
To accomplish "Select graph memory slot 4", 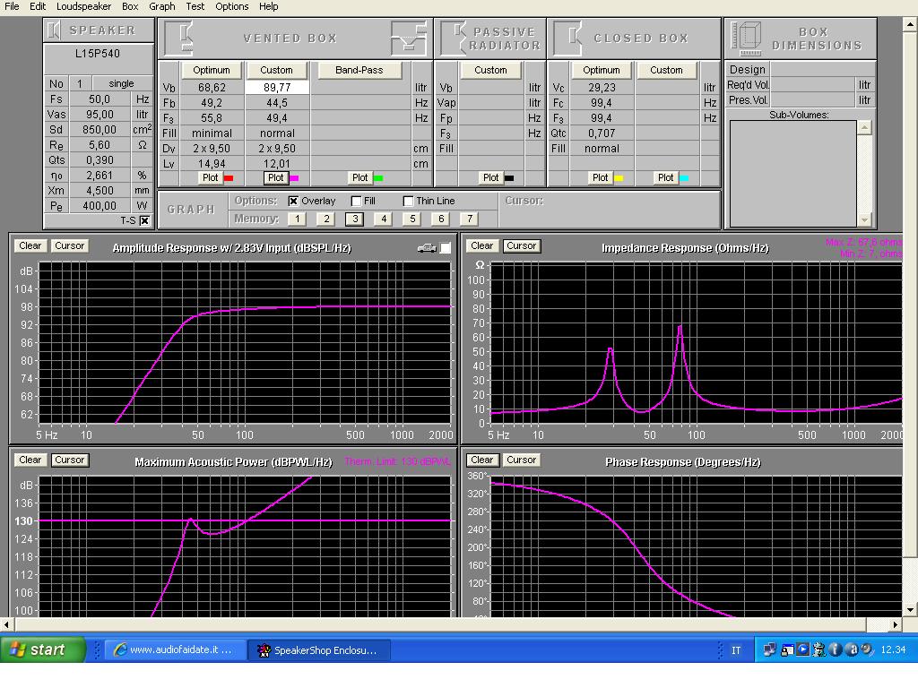I will (384, 219).
